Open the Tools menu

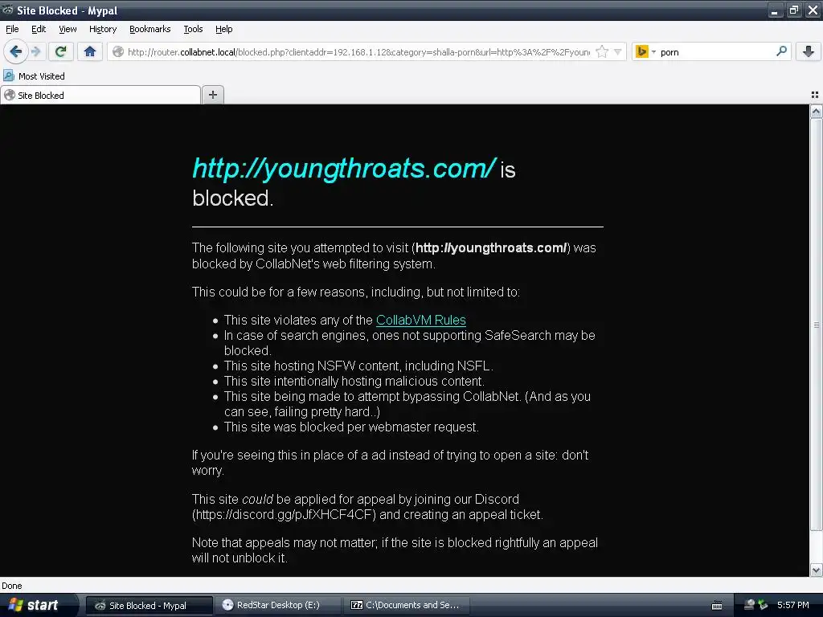point(193,29)
